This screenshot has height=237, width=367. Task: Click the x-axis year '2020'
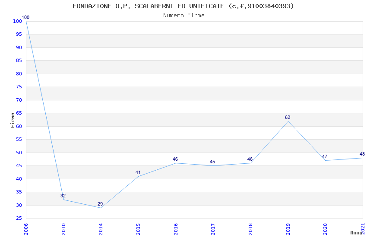(x=325, y=229)
